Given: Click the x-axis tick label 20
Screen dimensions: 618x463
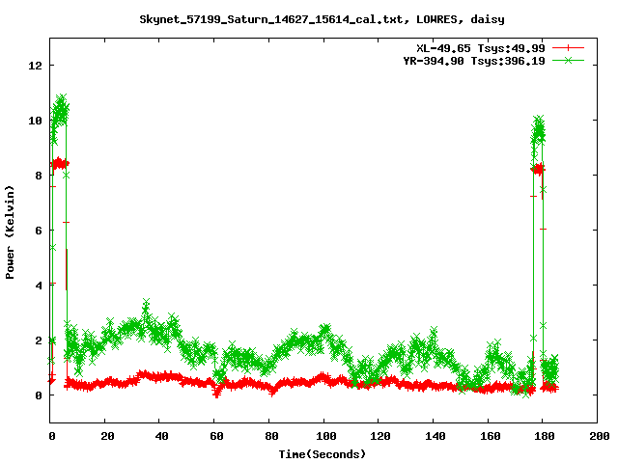Looking at the screenshot, I should [107, 436].
